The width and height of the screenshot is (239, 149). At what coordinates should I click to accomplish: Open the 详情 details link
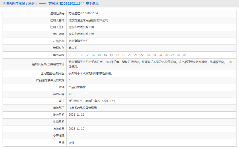[x=71, y=143]
